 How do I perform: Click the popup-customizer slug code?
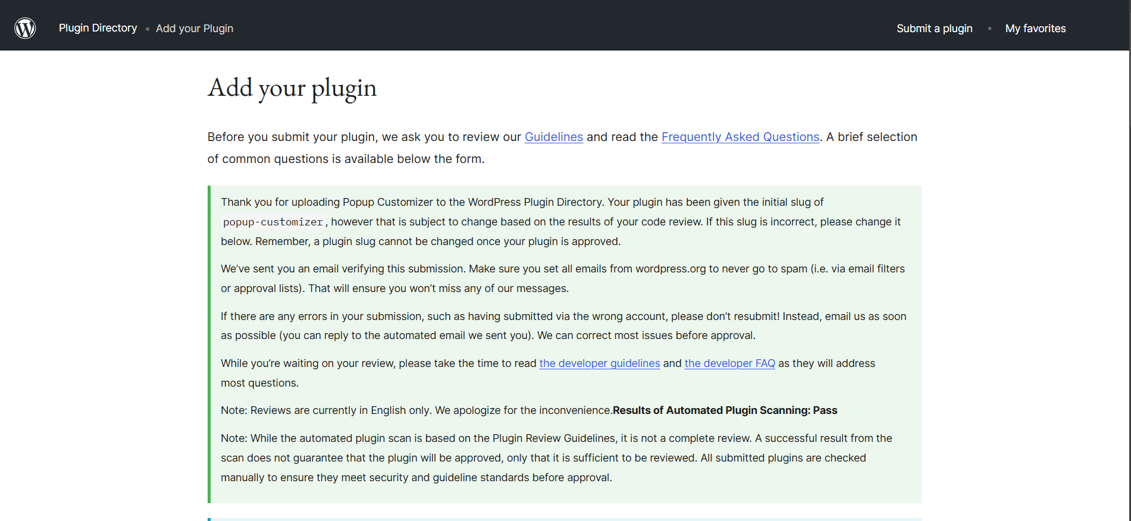(273, 222)
